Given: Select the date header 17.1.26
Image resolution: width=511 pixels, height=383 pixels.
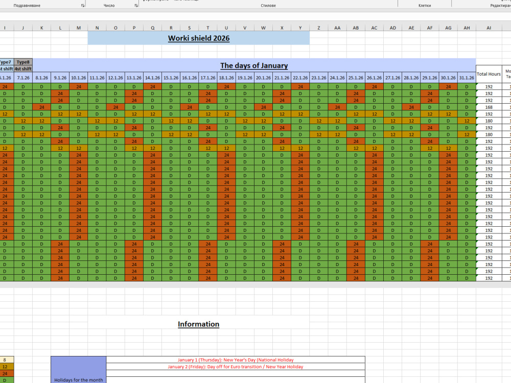Looking at the screenshot, I should tap(208, 78).
